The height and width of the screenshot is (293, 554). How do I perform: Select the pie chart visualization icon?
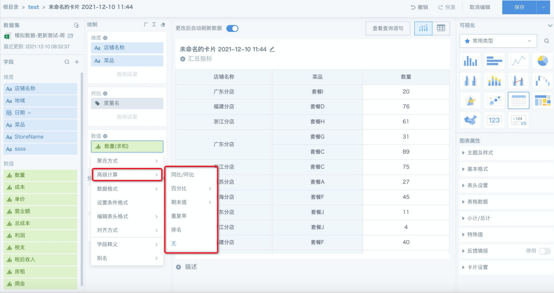pyautogui.click(x=543, y=61)
